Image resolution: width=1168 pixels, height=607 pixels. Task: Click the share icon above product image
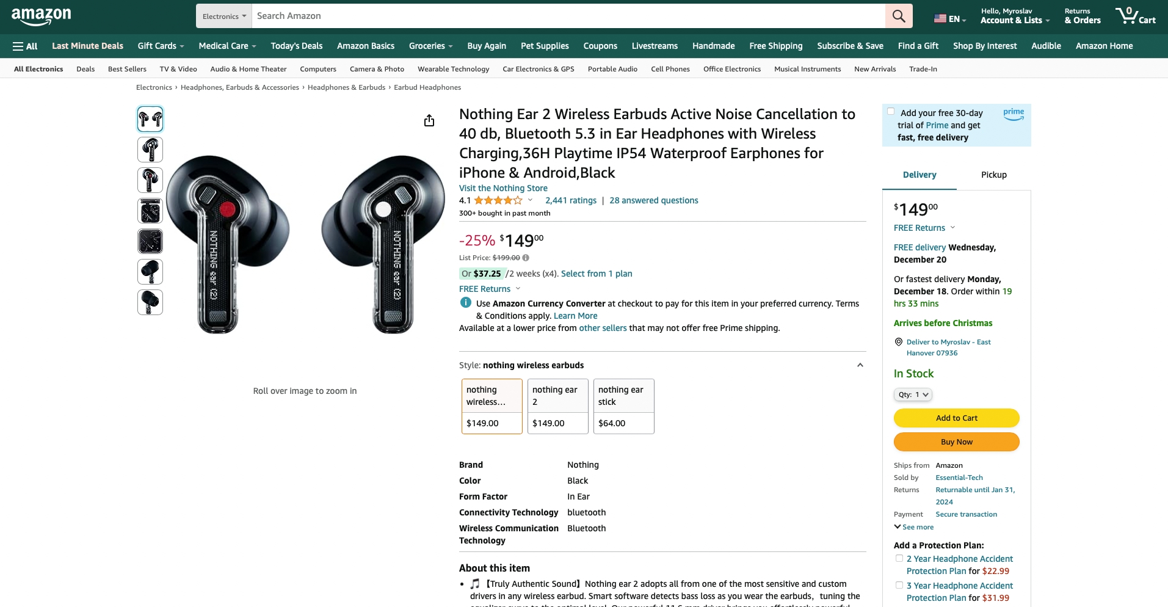click(x=429, y=120)
